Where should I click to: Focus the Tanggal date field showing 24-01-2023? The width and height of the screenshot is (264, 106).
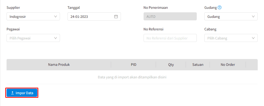point(94,17)
